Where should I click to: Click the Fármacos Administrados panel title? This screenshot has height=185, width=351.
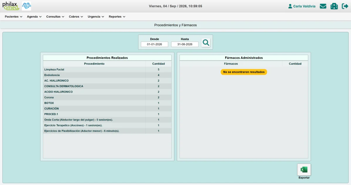(244, 58)
